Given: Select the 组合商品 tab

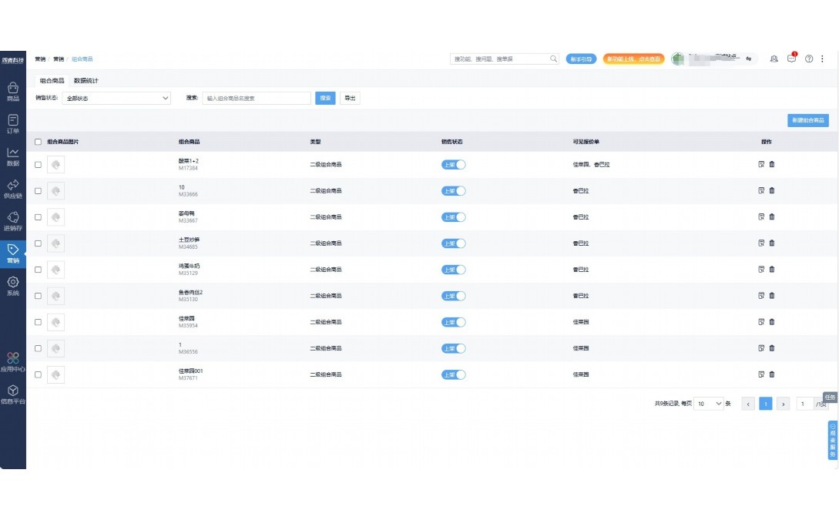Looking at the screenshot, I should click(52, 81).
